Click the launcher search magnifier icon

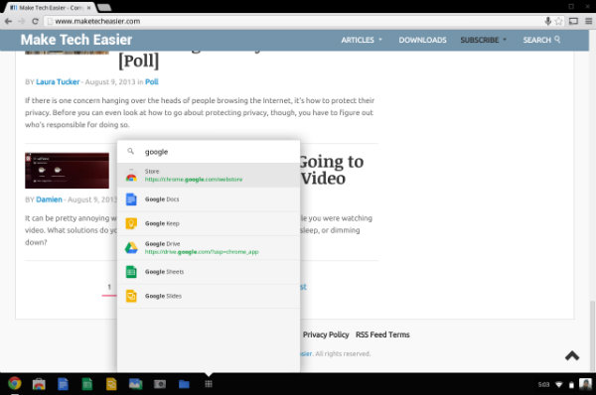[x=131, y=151]
